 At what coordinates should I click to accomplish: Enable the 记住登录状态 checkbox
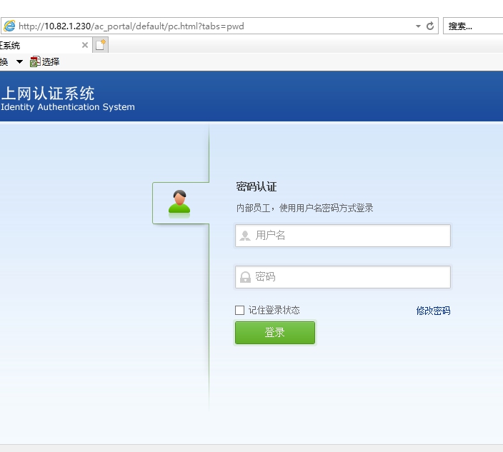click(240, 310)
